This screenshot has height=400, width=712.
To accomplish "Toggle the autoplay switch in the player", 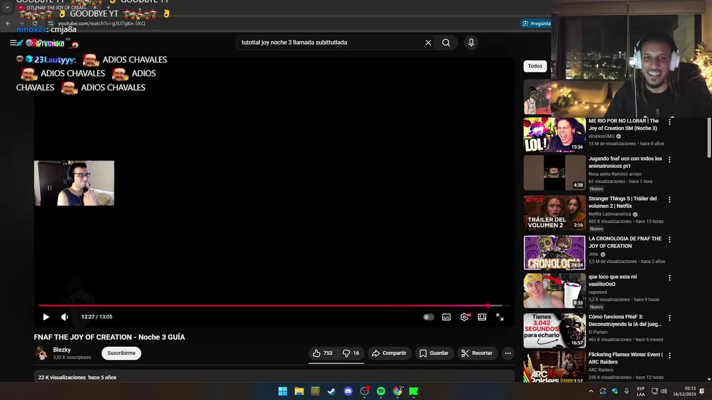I will coord(428,317).
